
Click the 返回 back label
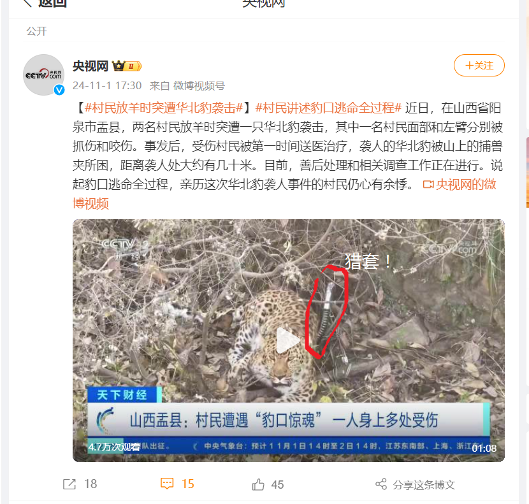53,3
